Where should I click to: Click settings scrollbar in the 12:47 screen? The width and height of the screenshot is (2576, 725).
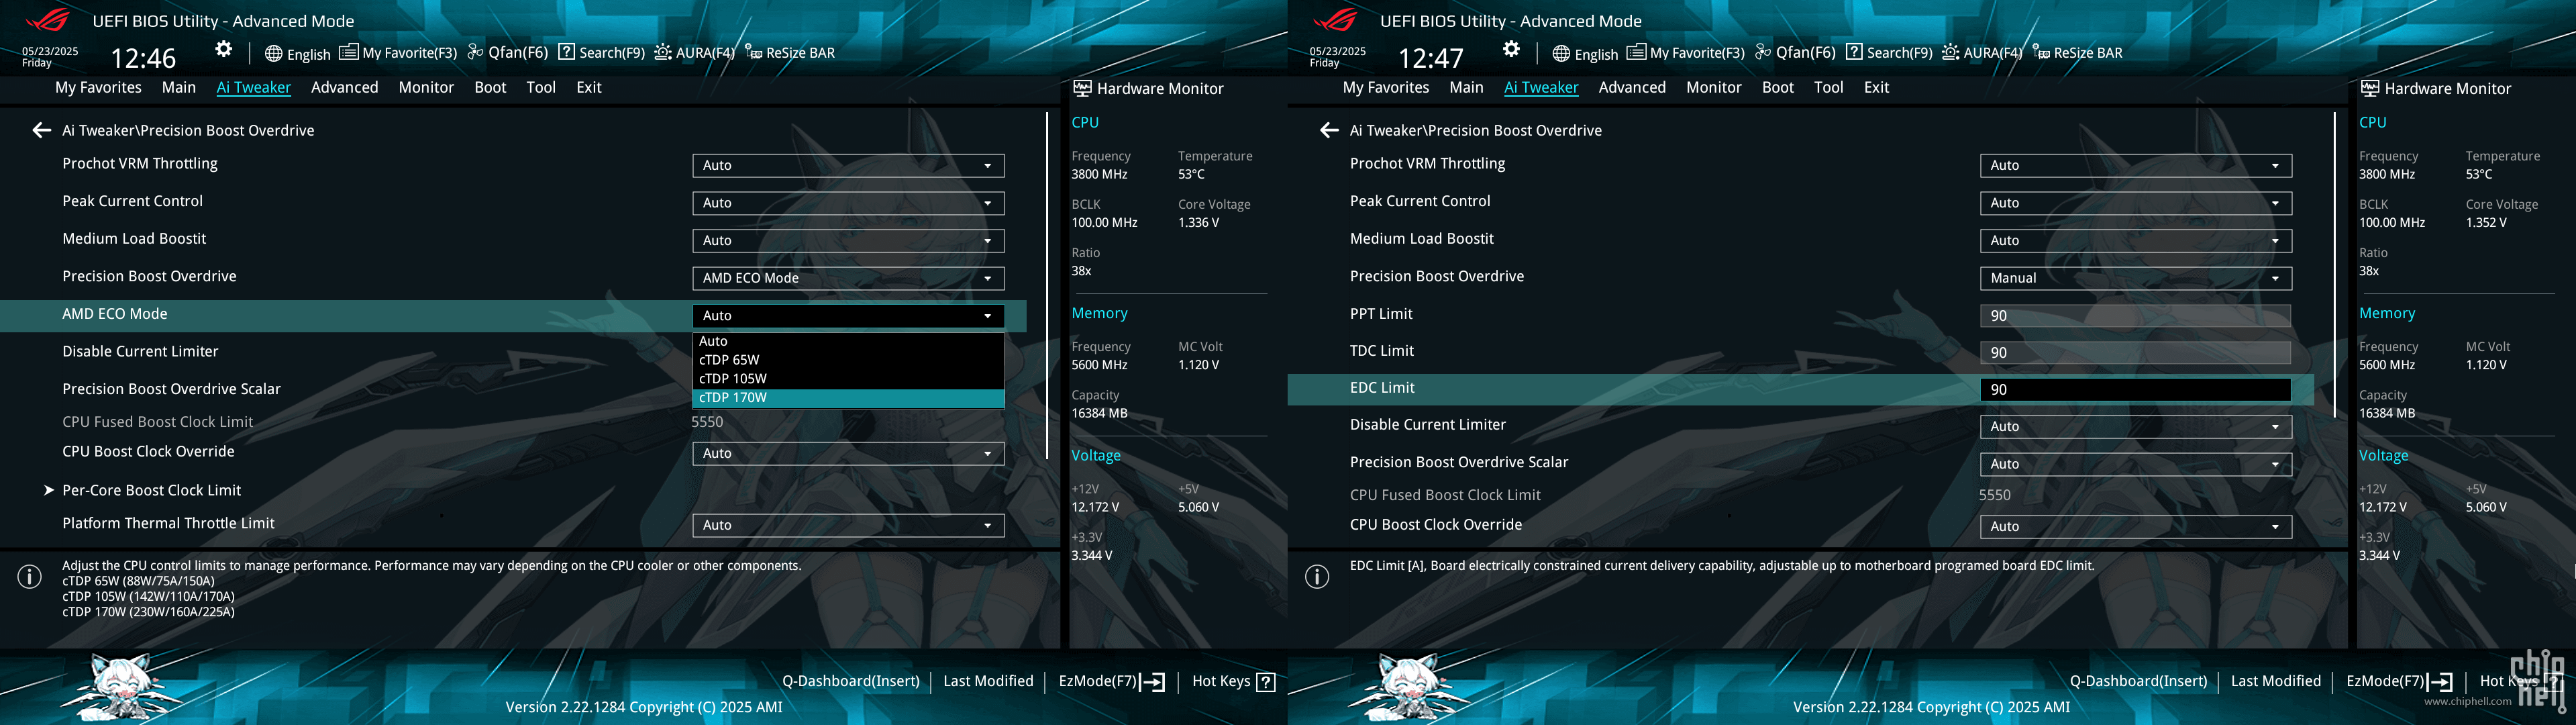point(2334,265)
